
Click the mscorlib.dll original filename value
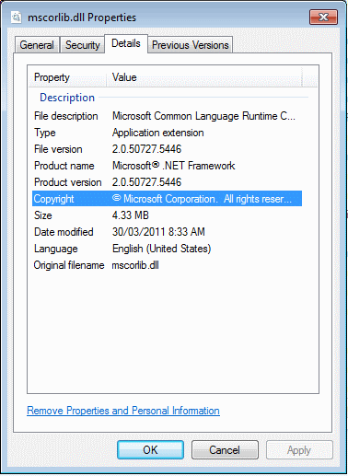tap(135, 265)
